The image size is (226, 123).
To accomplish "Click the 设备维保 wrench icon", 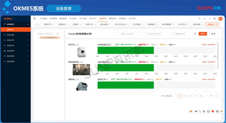I will [5, 51].
